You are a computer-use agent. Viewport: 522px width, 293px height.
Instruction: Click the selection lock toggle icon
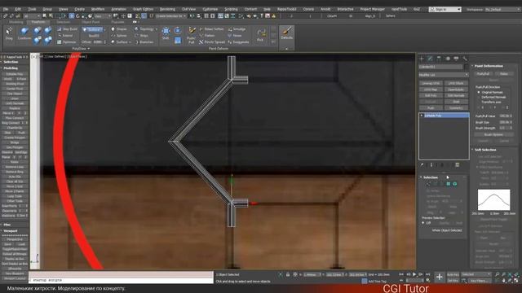pyautogui.click(x=288, y=275)
